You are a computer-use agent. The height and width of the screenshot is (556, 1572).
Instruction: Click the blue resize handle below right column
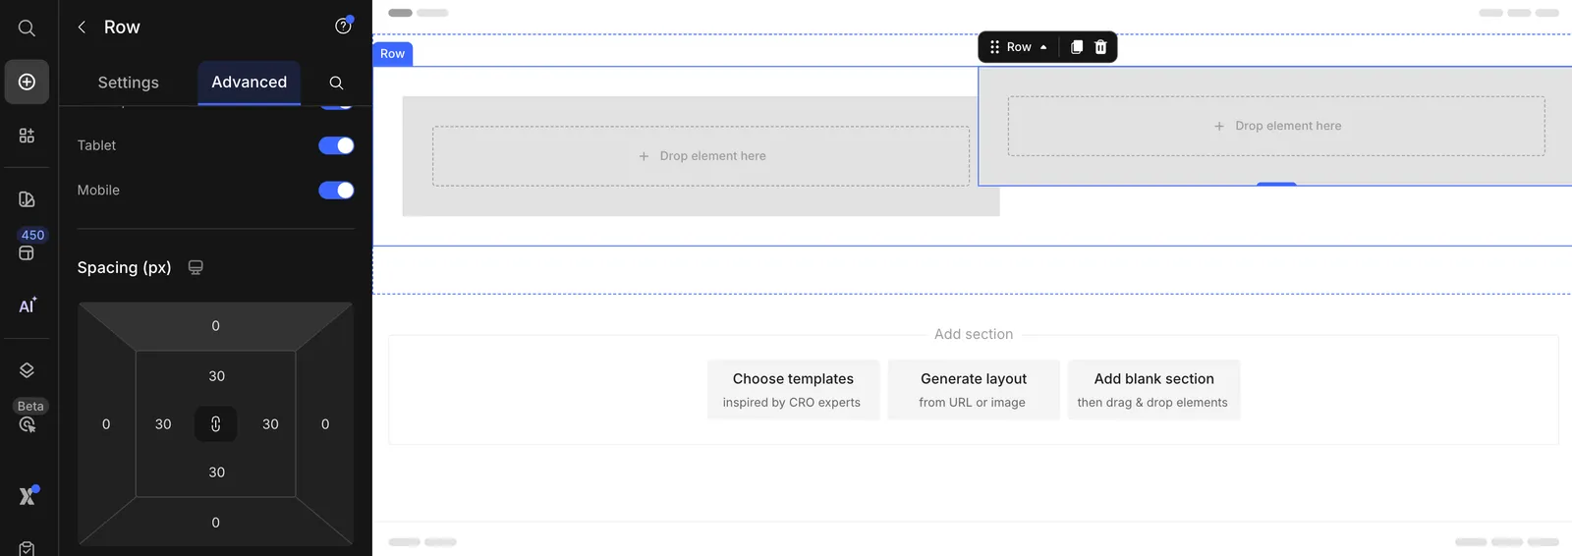pos(1276,184)
